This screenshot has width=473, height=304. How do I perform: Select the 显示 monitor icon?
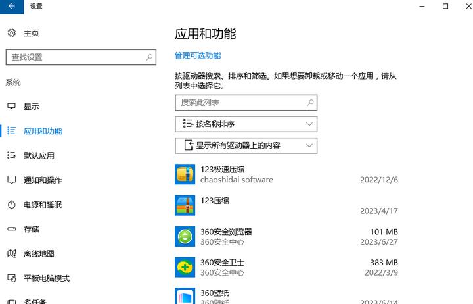click(11, 107)
